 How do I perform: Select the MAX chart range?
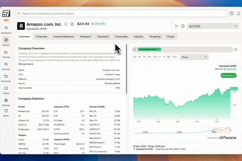(x=174, y=57)
